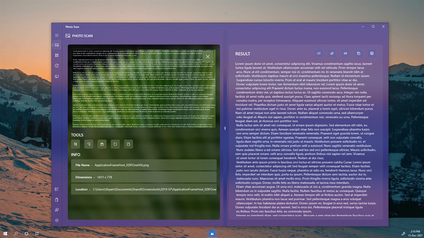424x238 pixels.
Task: Open the screen capture sidebar icon
Action: click(57, 77)
